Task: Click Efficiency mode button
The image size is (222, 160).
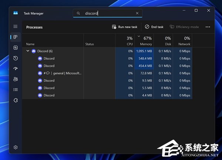Action: (184, 27)
